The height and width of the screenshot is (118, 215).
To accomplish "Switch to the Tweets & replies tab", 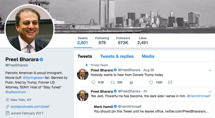I will pyautogui.click(x=117, y=56).
